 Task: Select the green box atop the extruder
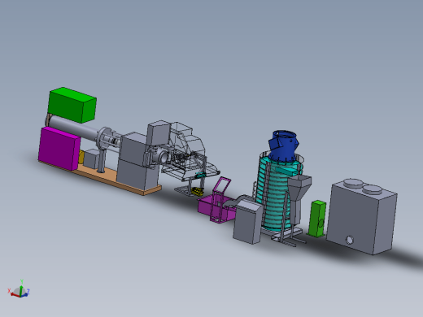click(72, 105)
